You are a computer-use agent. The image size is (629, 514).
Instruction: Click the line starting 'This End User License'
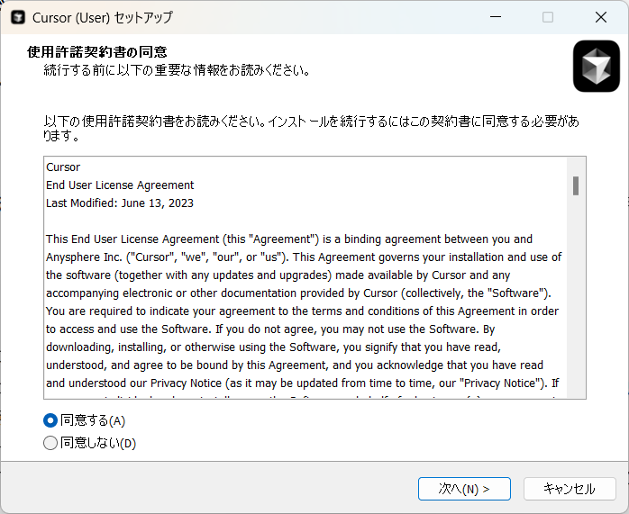289,239
